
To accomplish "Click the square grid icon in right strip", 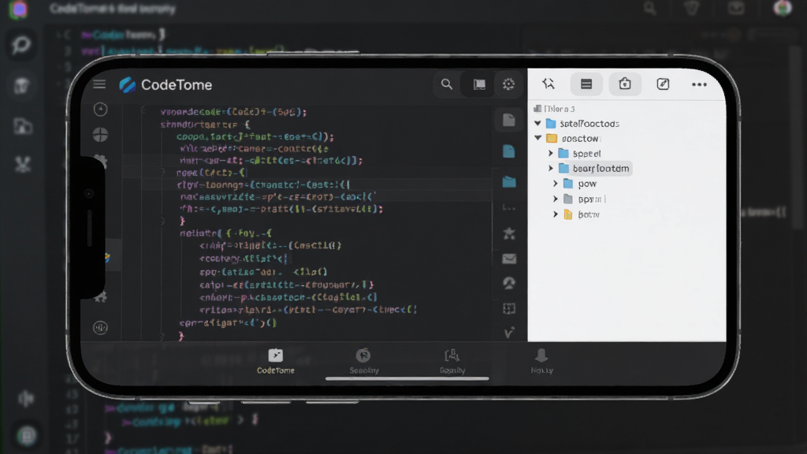I will 509,309.
